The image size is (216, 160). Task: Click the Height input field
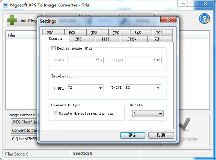coord(143,60)
